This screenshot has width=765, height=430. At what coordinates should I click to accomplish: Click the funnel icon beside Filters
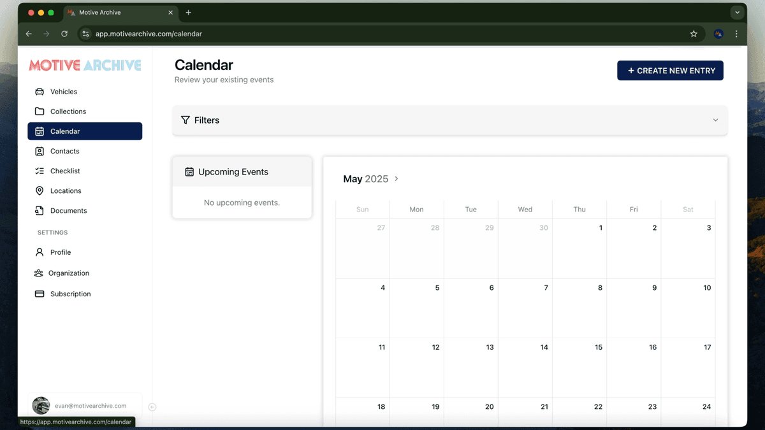[x=186, y=120]
